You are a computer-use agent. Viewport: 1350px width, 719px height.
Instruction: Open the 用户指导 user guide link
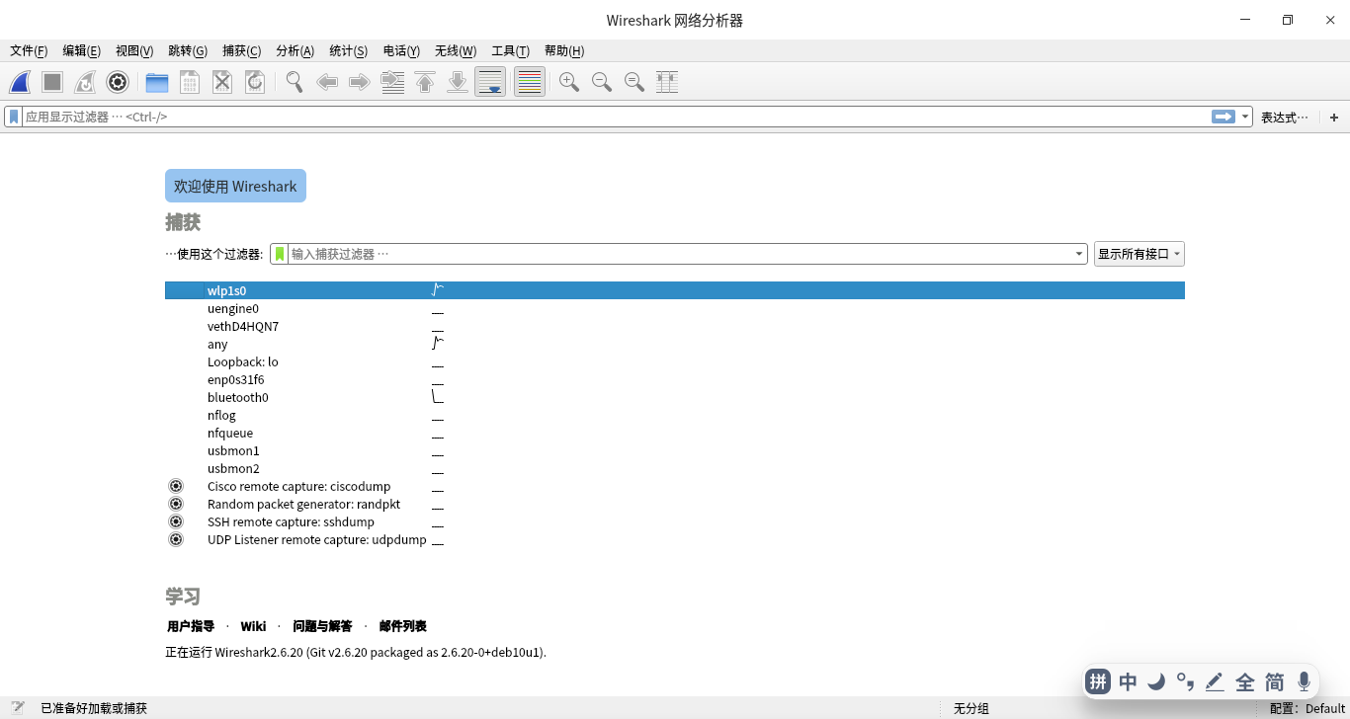(191, 626)
